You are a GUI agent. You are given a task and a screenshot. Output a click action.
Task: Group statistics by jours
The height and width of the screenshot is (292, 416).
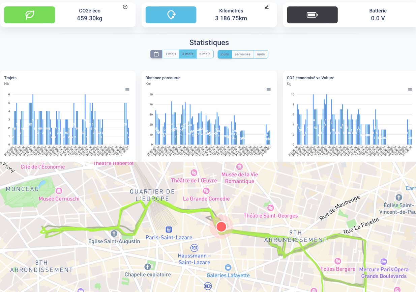tap(225, 54)
